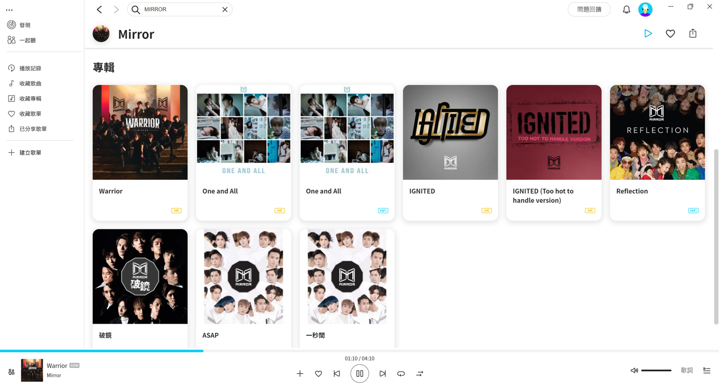Open notifications with the bell icon
The width and height of the screenshot is (719, 387).
[627, 9]
